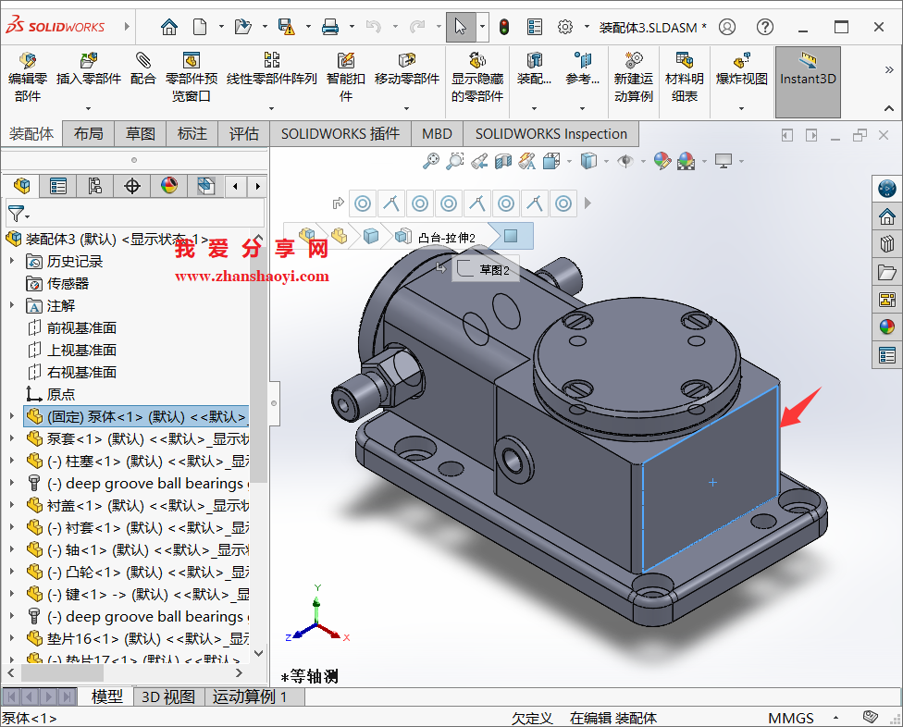Switch to 布局 ribbon tab
The image size is (903, 727).
(88, 133)
